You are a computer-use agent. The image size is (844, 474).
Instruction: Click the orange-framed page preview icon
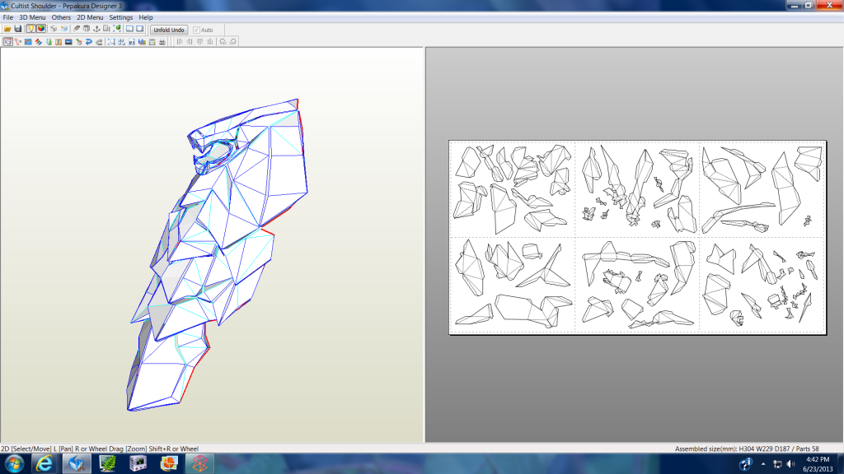152,41
